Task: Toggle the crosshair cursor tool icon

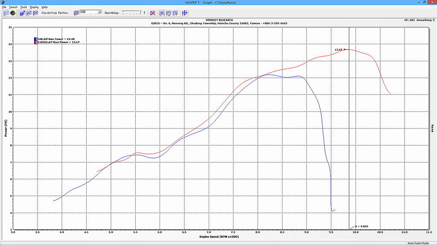Action: pyautogui.click(x=185, y=13)
